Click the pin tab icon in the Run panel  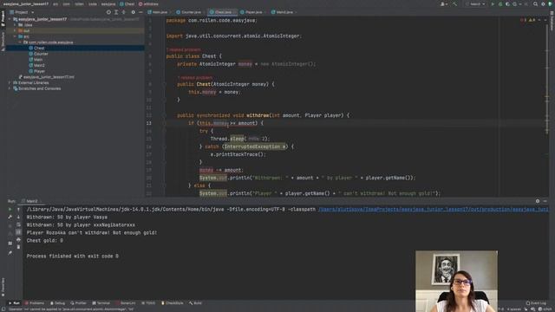(x=10, y=253)
